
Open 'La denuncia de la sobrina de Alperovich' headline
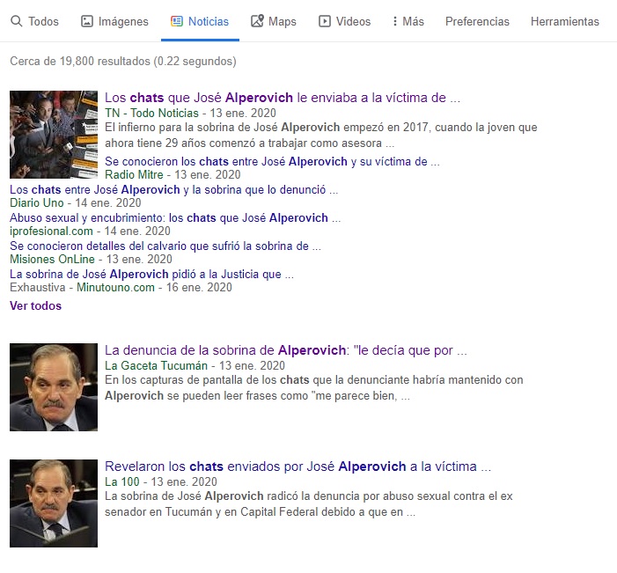pos(286,349)
